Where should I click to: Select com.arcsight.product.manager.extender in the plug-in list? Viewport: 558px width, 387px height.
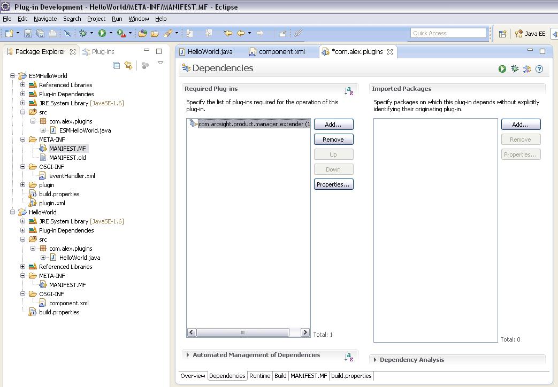(249, 124)
